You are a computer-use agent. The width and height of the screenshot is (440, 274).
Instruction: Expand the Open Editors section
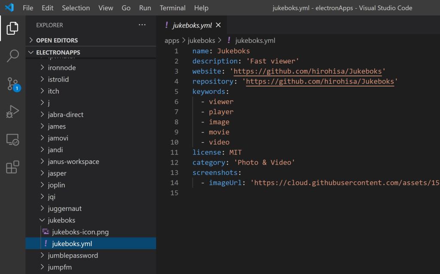click(x=57, y=40)
